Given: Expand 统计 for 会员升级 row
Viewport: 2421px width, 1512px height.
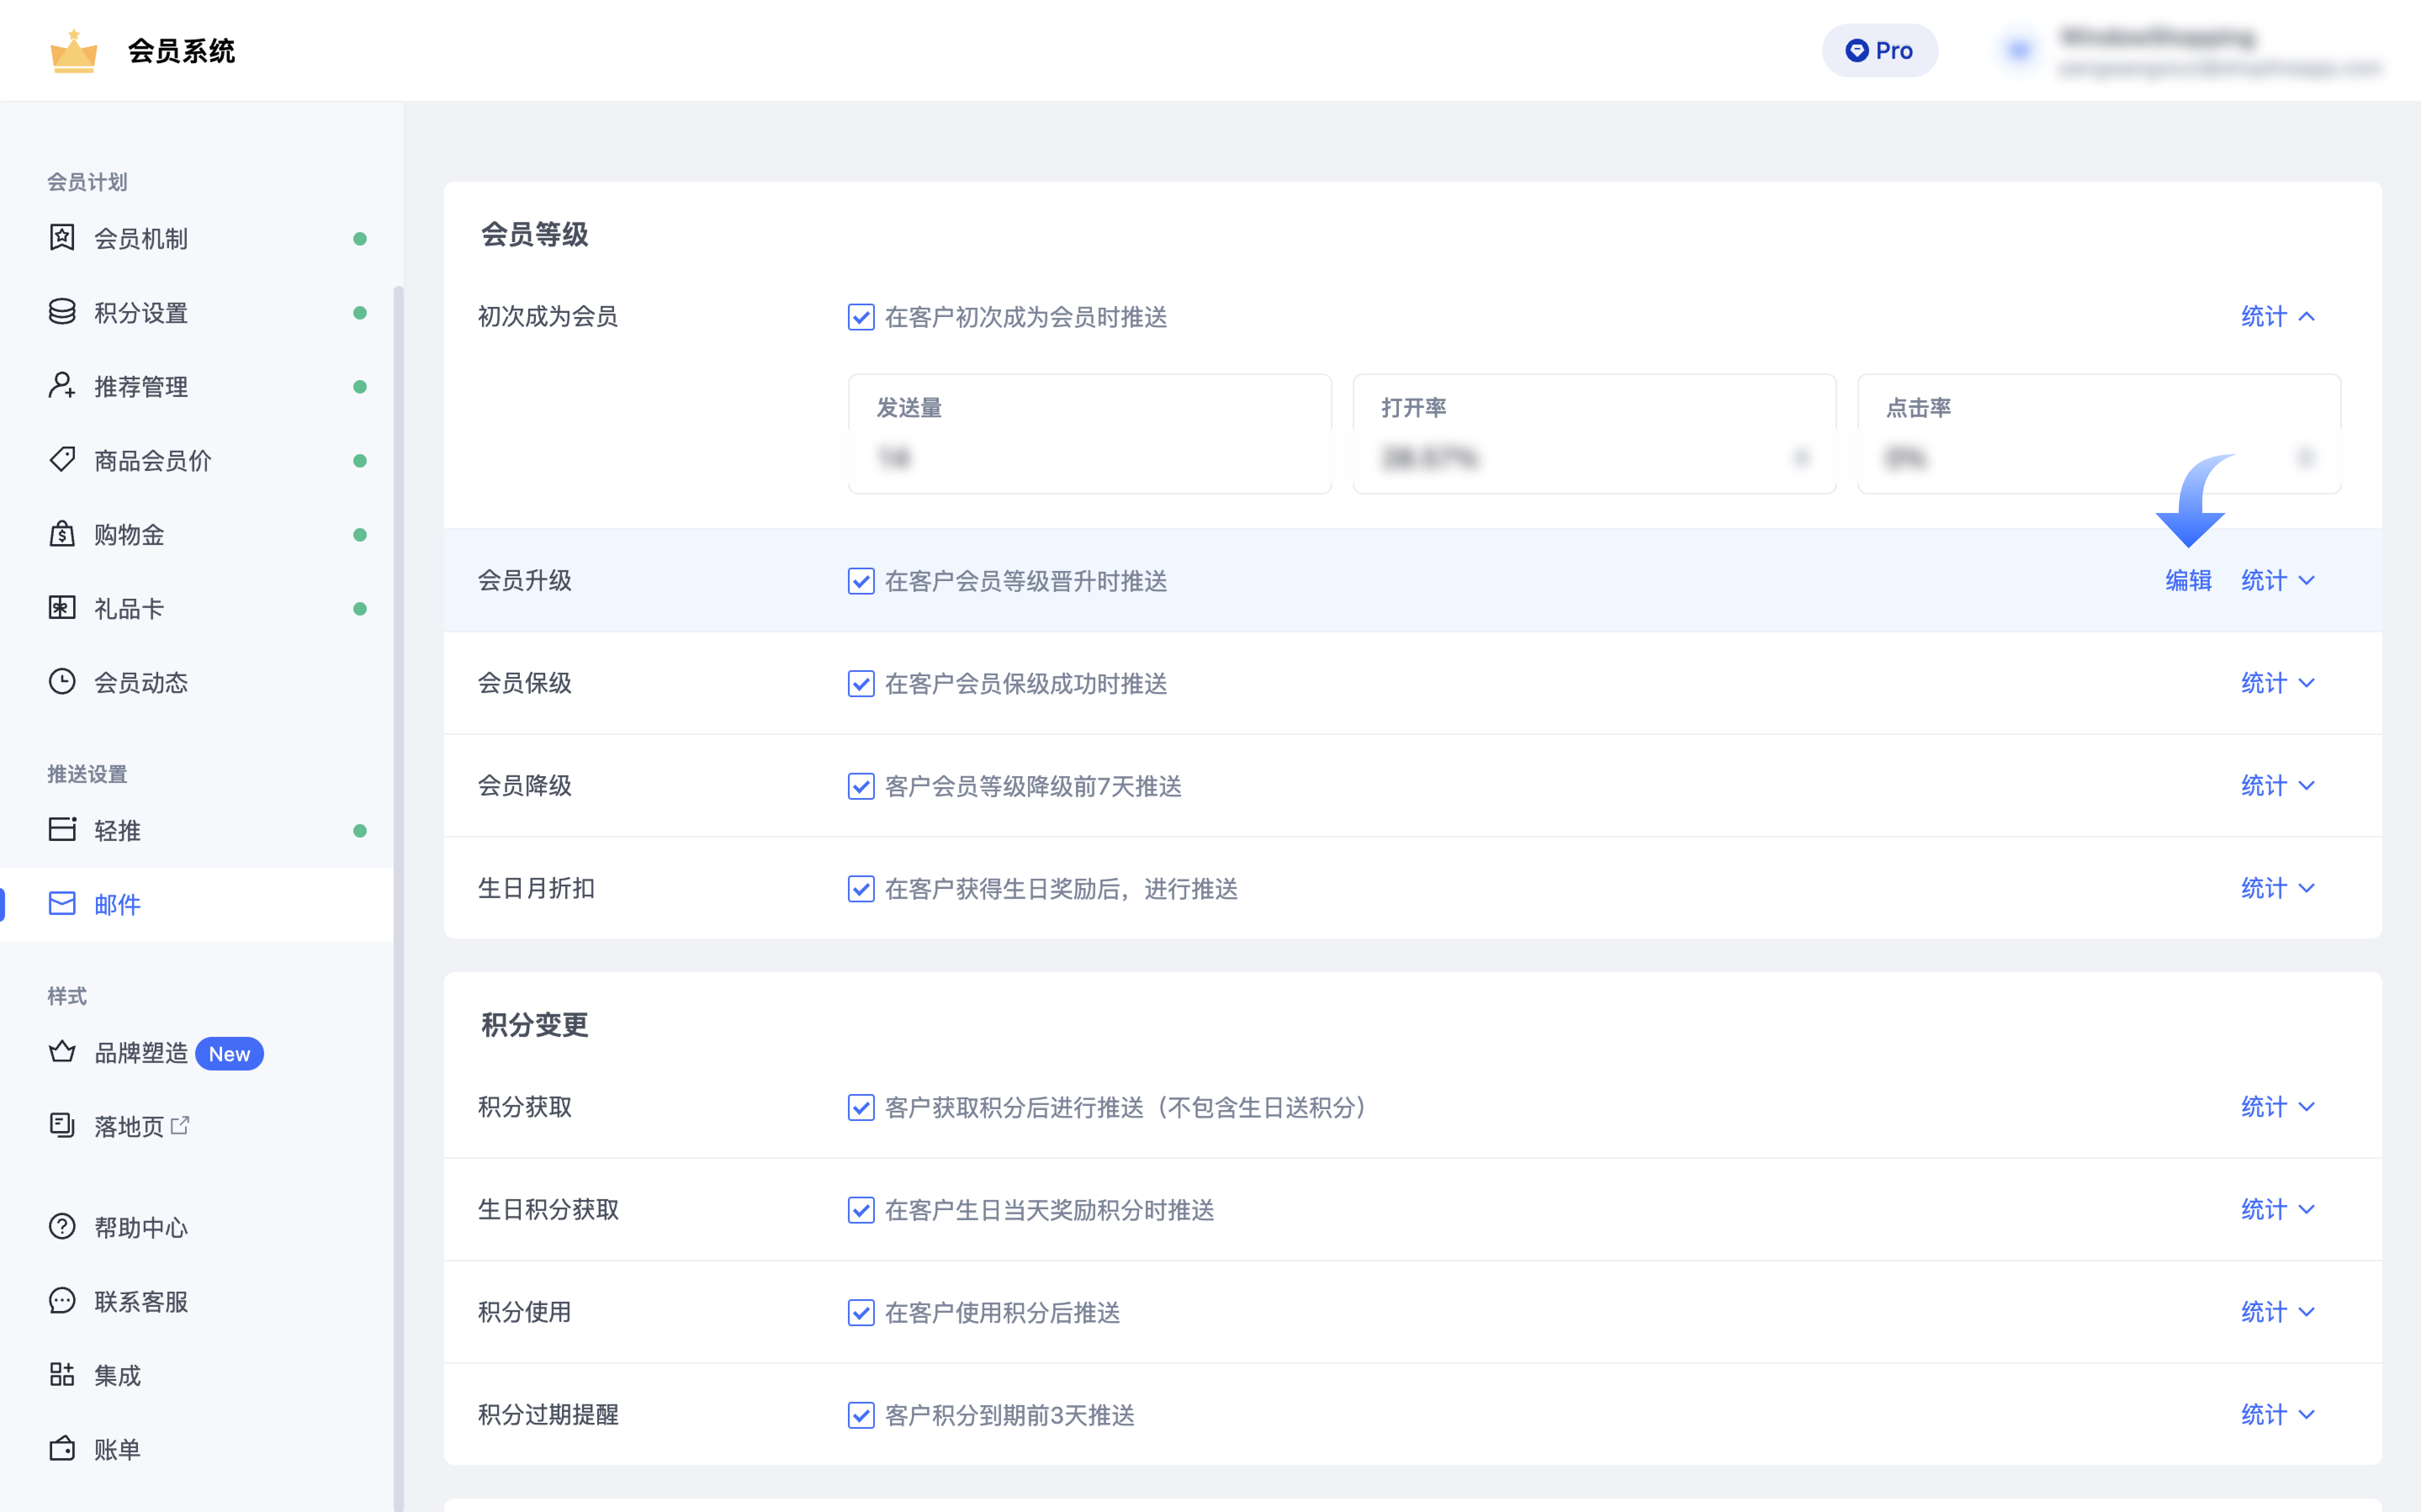Looking at the screenshot, I should 2277,581.
